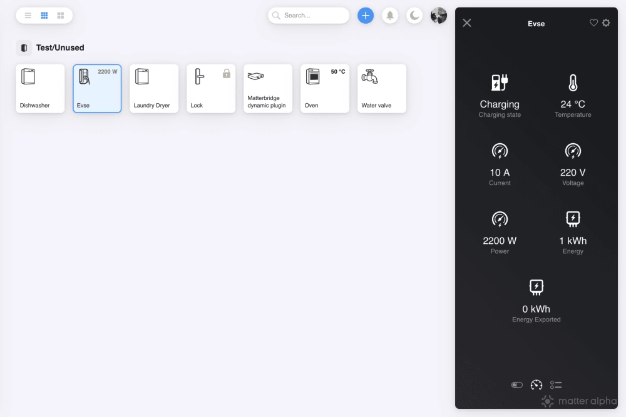Switch to large tile view layout
The image size is (626, 417).
coord(61,16)
